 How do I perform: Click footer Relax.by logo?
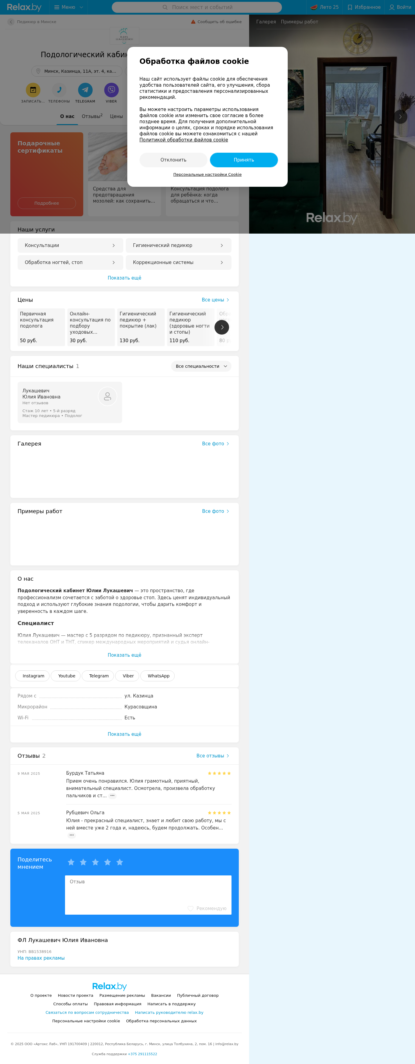point(109,986)
